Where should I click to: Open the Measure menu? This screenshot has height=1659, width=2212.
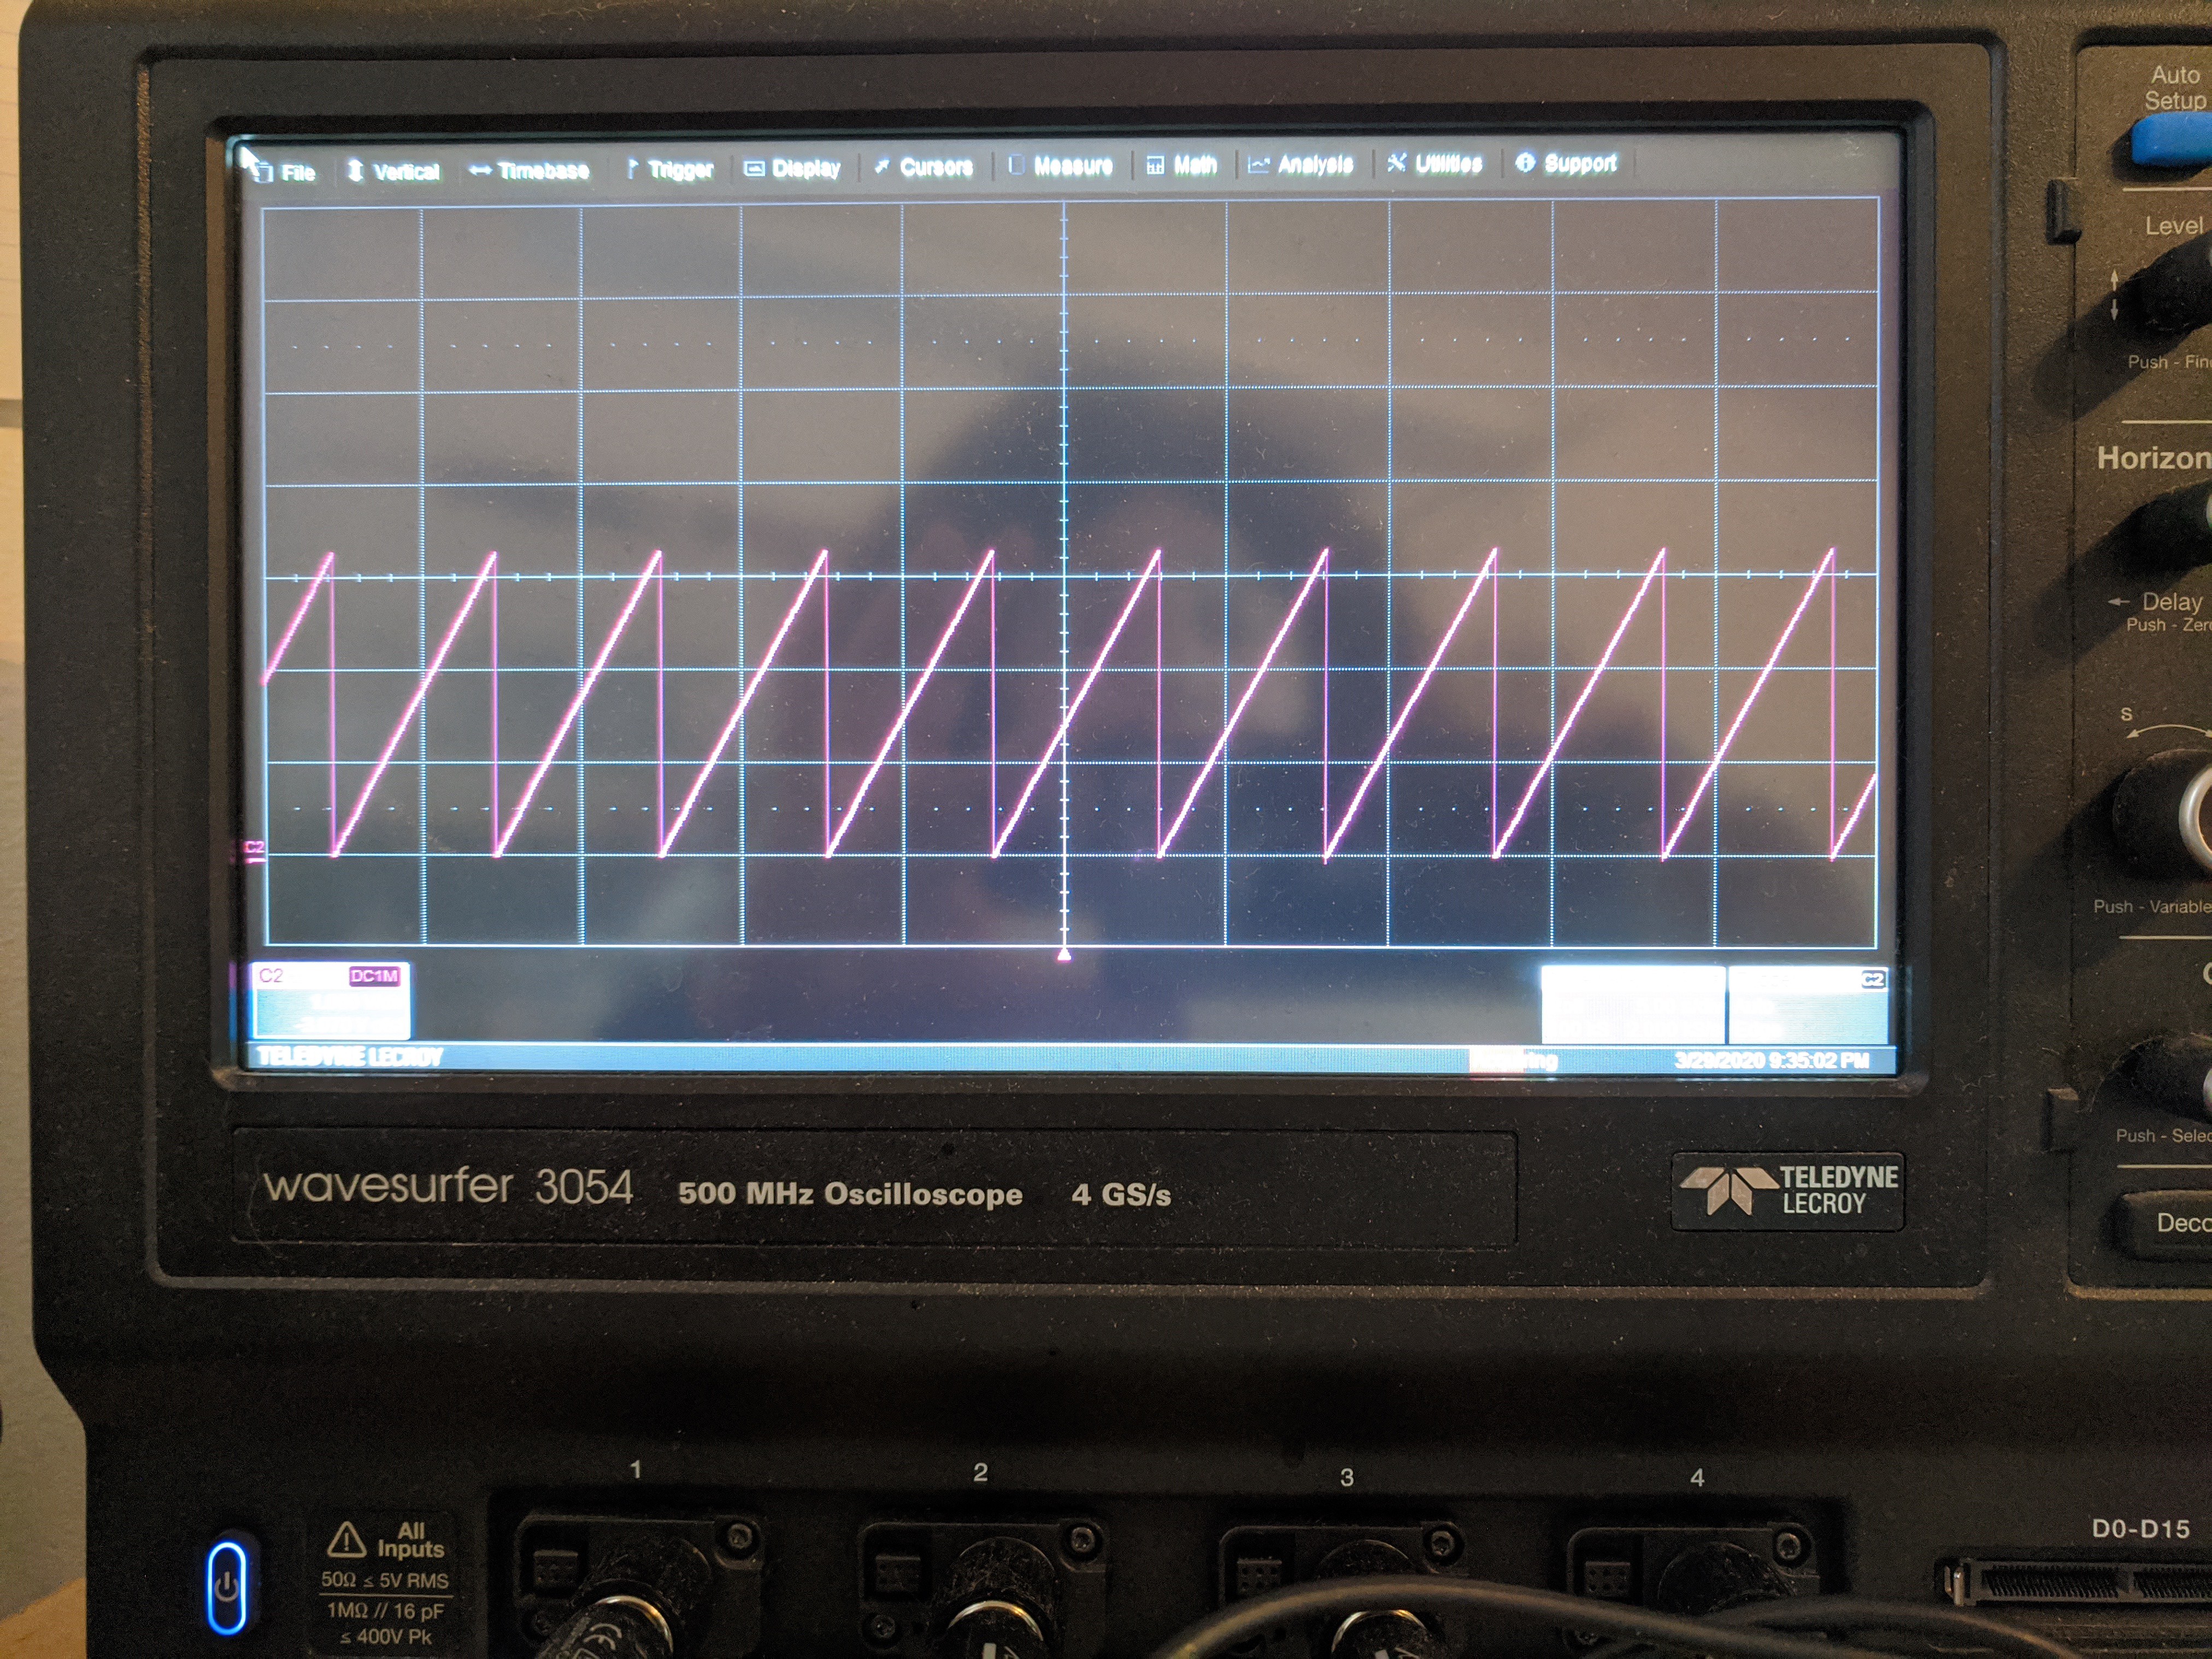[x=1061, y=165]
